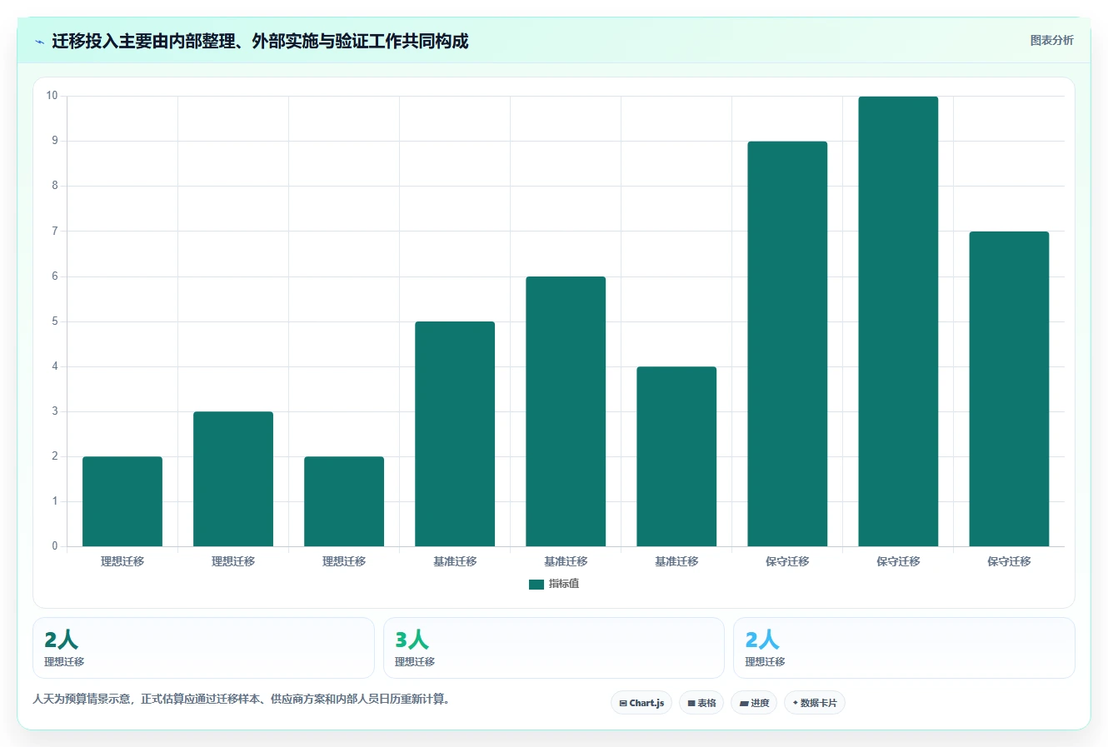Toggle the 指标值 legend color box
This screenshot has height=747, width=1108.
click(537, 585)
